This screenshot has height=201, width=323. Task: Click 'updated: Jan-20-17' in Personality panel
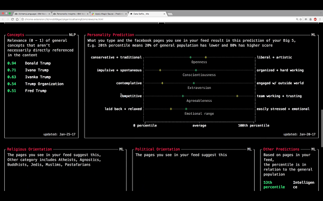(299, 135)
